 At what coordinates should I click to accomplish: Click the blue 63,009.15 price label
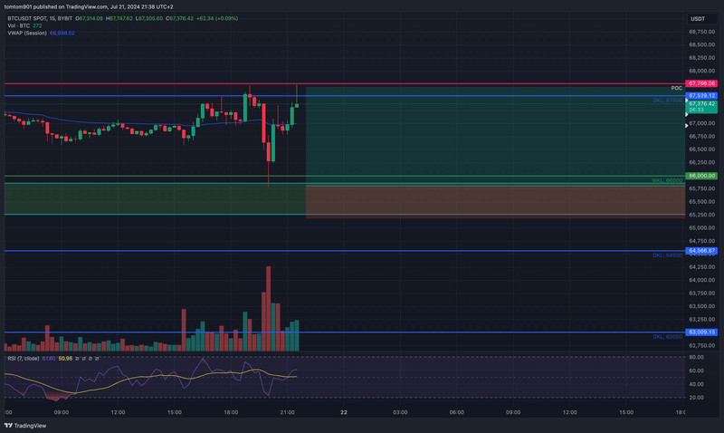coord(701,332)
